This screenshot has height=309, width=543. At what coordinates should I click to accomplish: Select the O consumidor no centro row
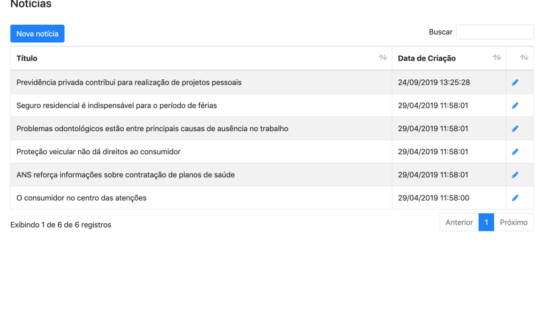272,198
